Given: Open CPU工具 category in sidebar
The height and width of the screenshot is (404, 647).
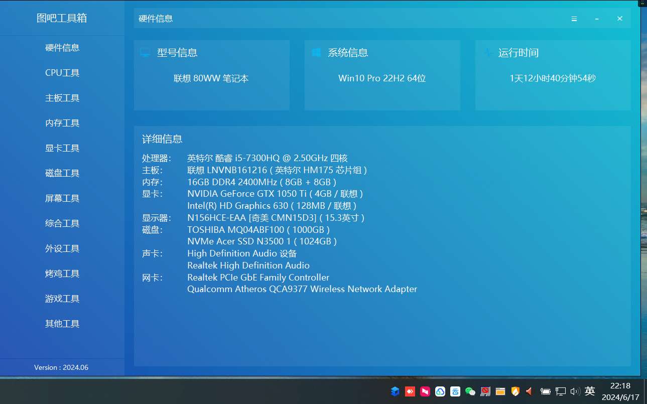Looking at the screenshot, I should pyautogui.click(x=62, y=73).
